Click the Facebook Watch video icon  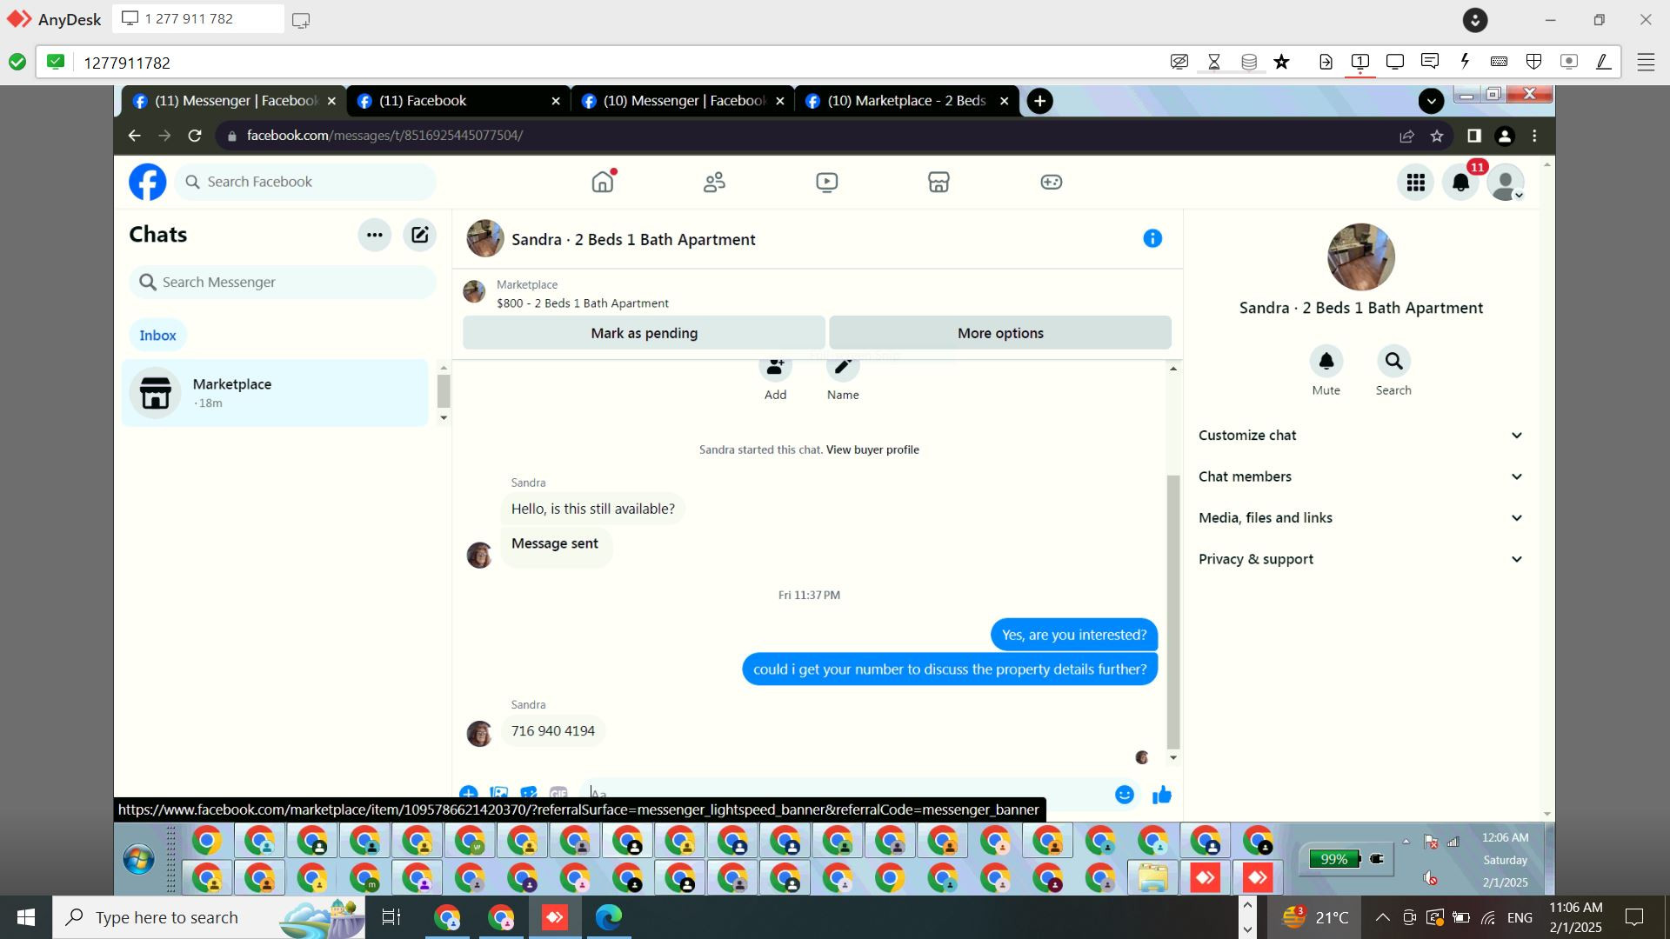826,182
